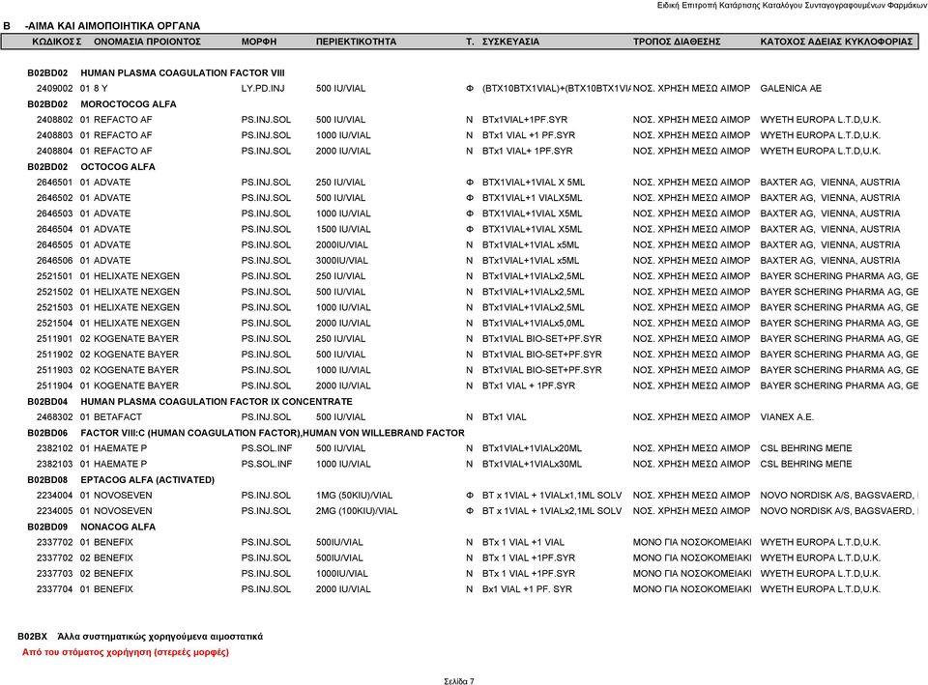928x685 pixels.
Task: Click the VIANEX A.E. license holder
Action: 787,417
